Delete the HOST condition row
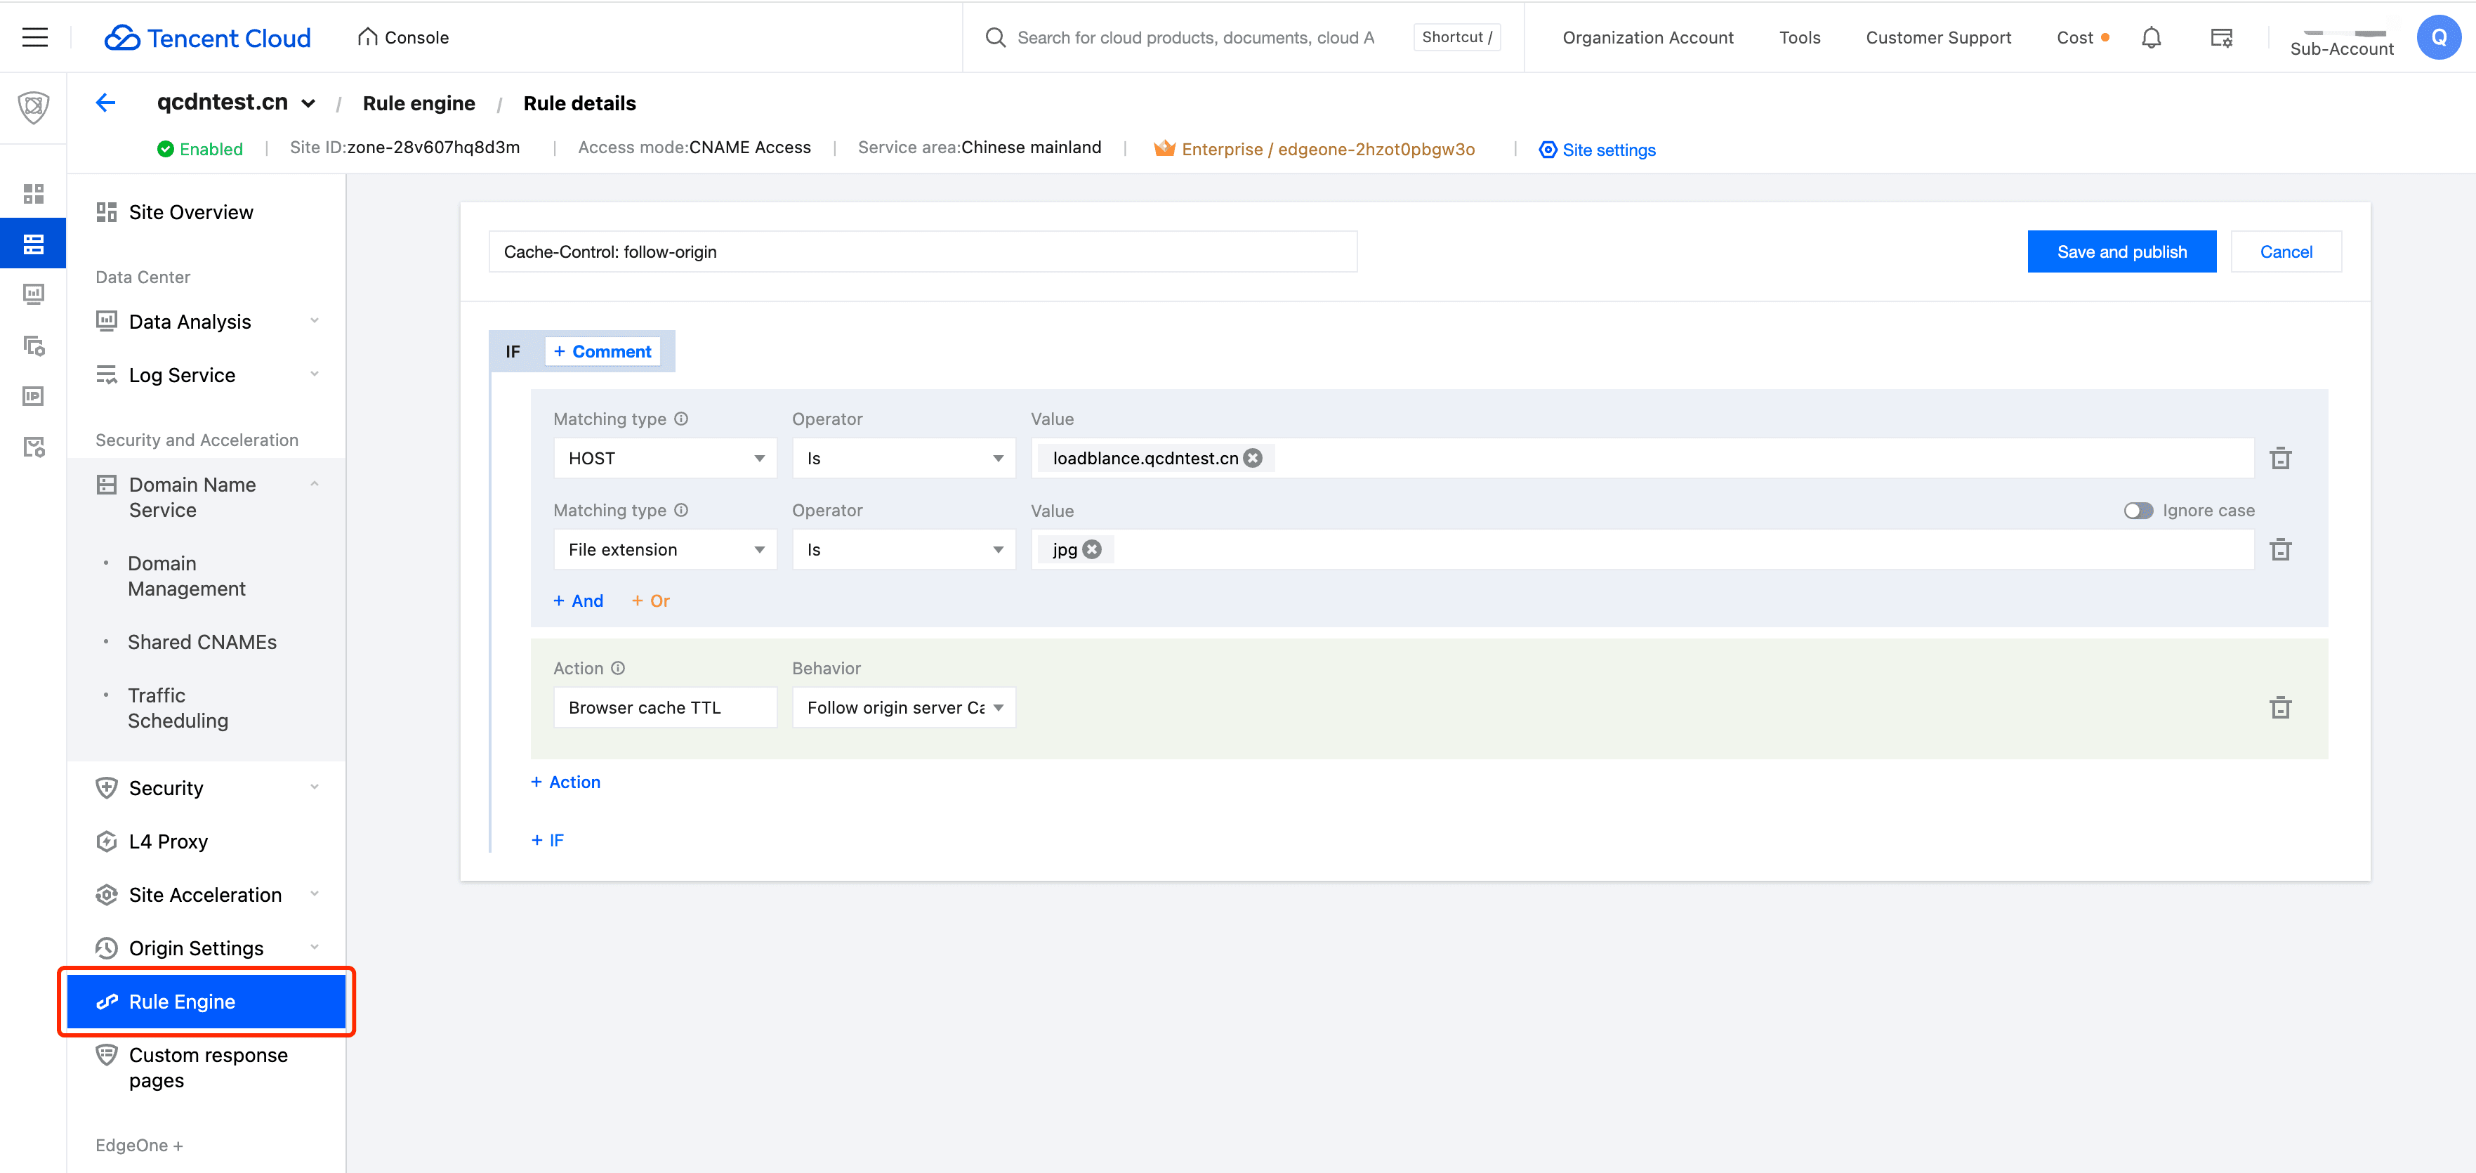2476x1173 pixels. click(x=2280, y=459)
